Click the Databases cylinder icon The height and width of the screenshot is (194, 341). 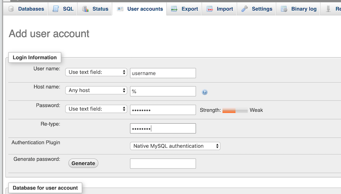click(11, 9)
